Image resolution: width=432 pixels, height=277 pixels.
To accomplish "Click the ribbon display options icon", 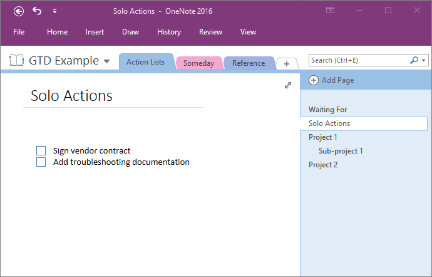I will point(330,11).
